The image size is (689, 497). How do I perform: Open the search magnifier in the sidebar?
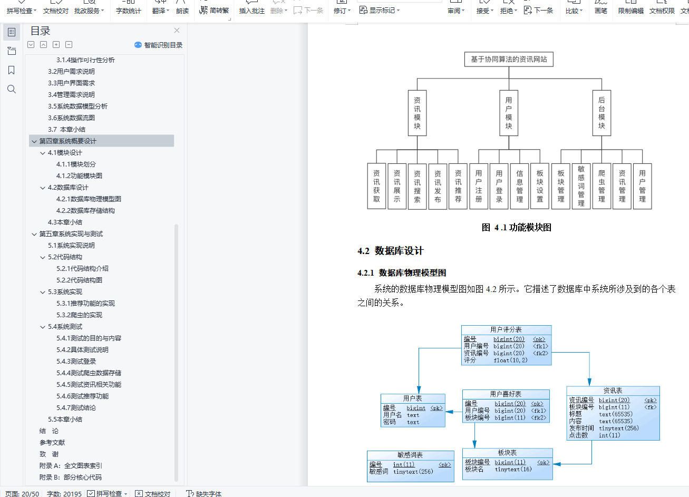12,89
